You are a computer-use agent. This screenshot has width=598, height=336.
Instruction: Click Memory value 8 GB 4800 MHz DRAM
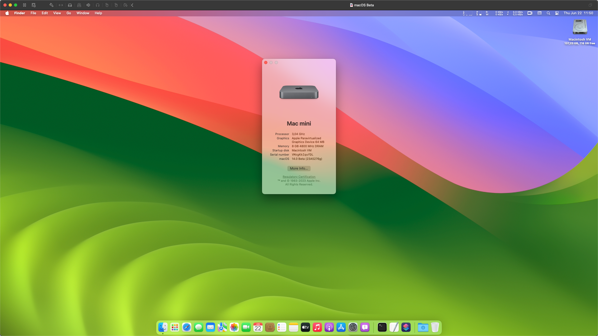(307, 146)
